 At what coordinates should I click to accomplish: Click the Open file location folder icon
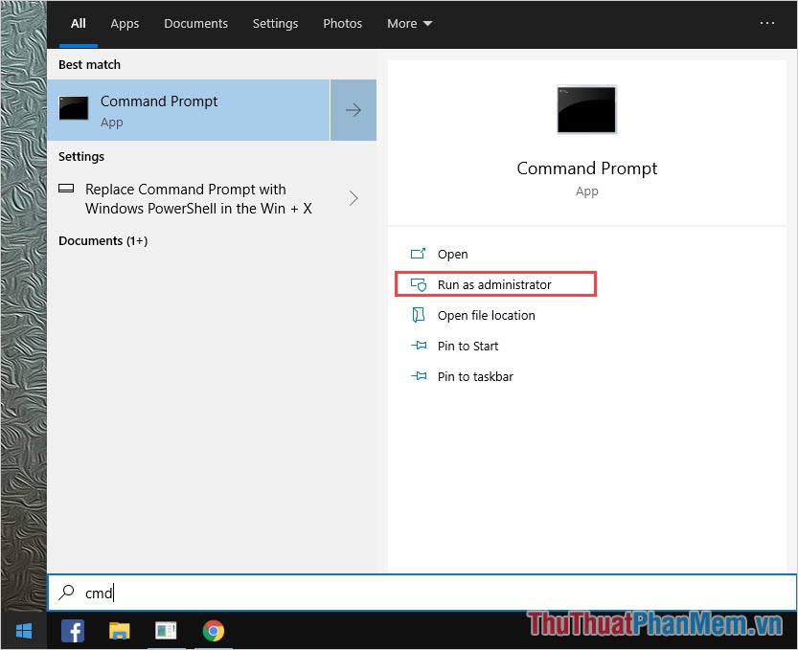click(x=418, y=315)
